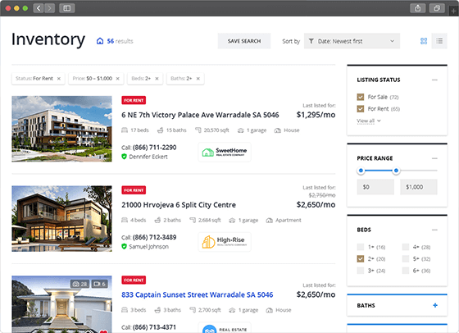Click the struck-through $2,750/mo price
The height and width of the screenshot is (333, 459).
(x=322, y=195)
